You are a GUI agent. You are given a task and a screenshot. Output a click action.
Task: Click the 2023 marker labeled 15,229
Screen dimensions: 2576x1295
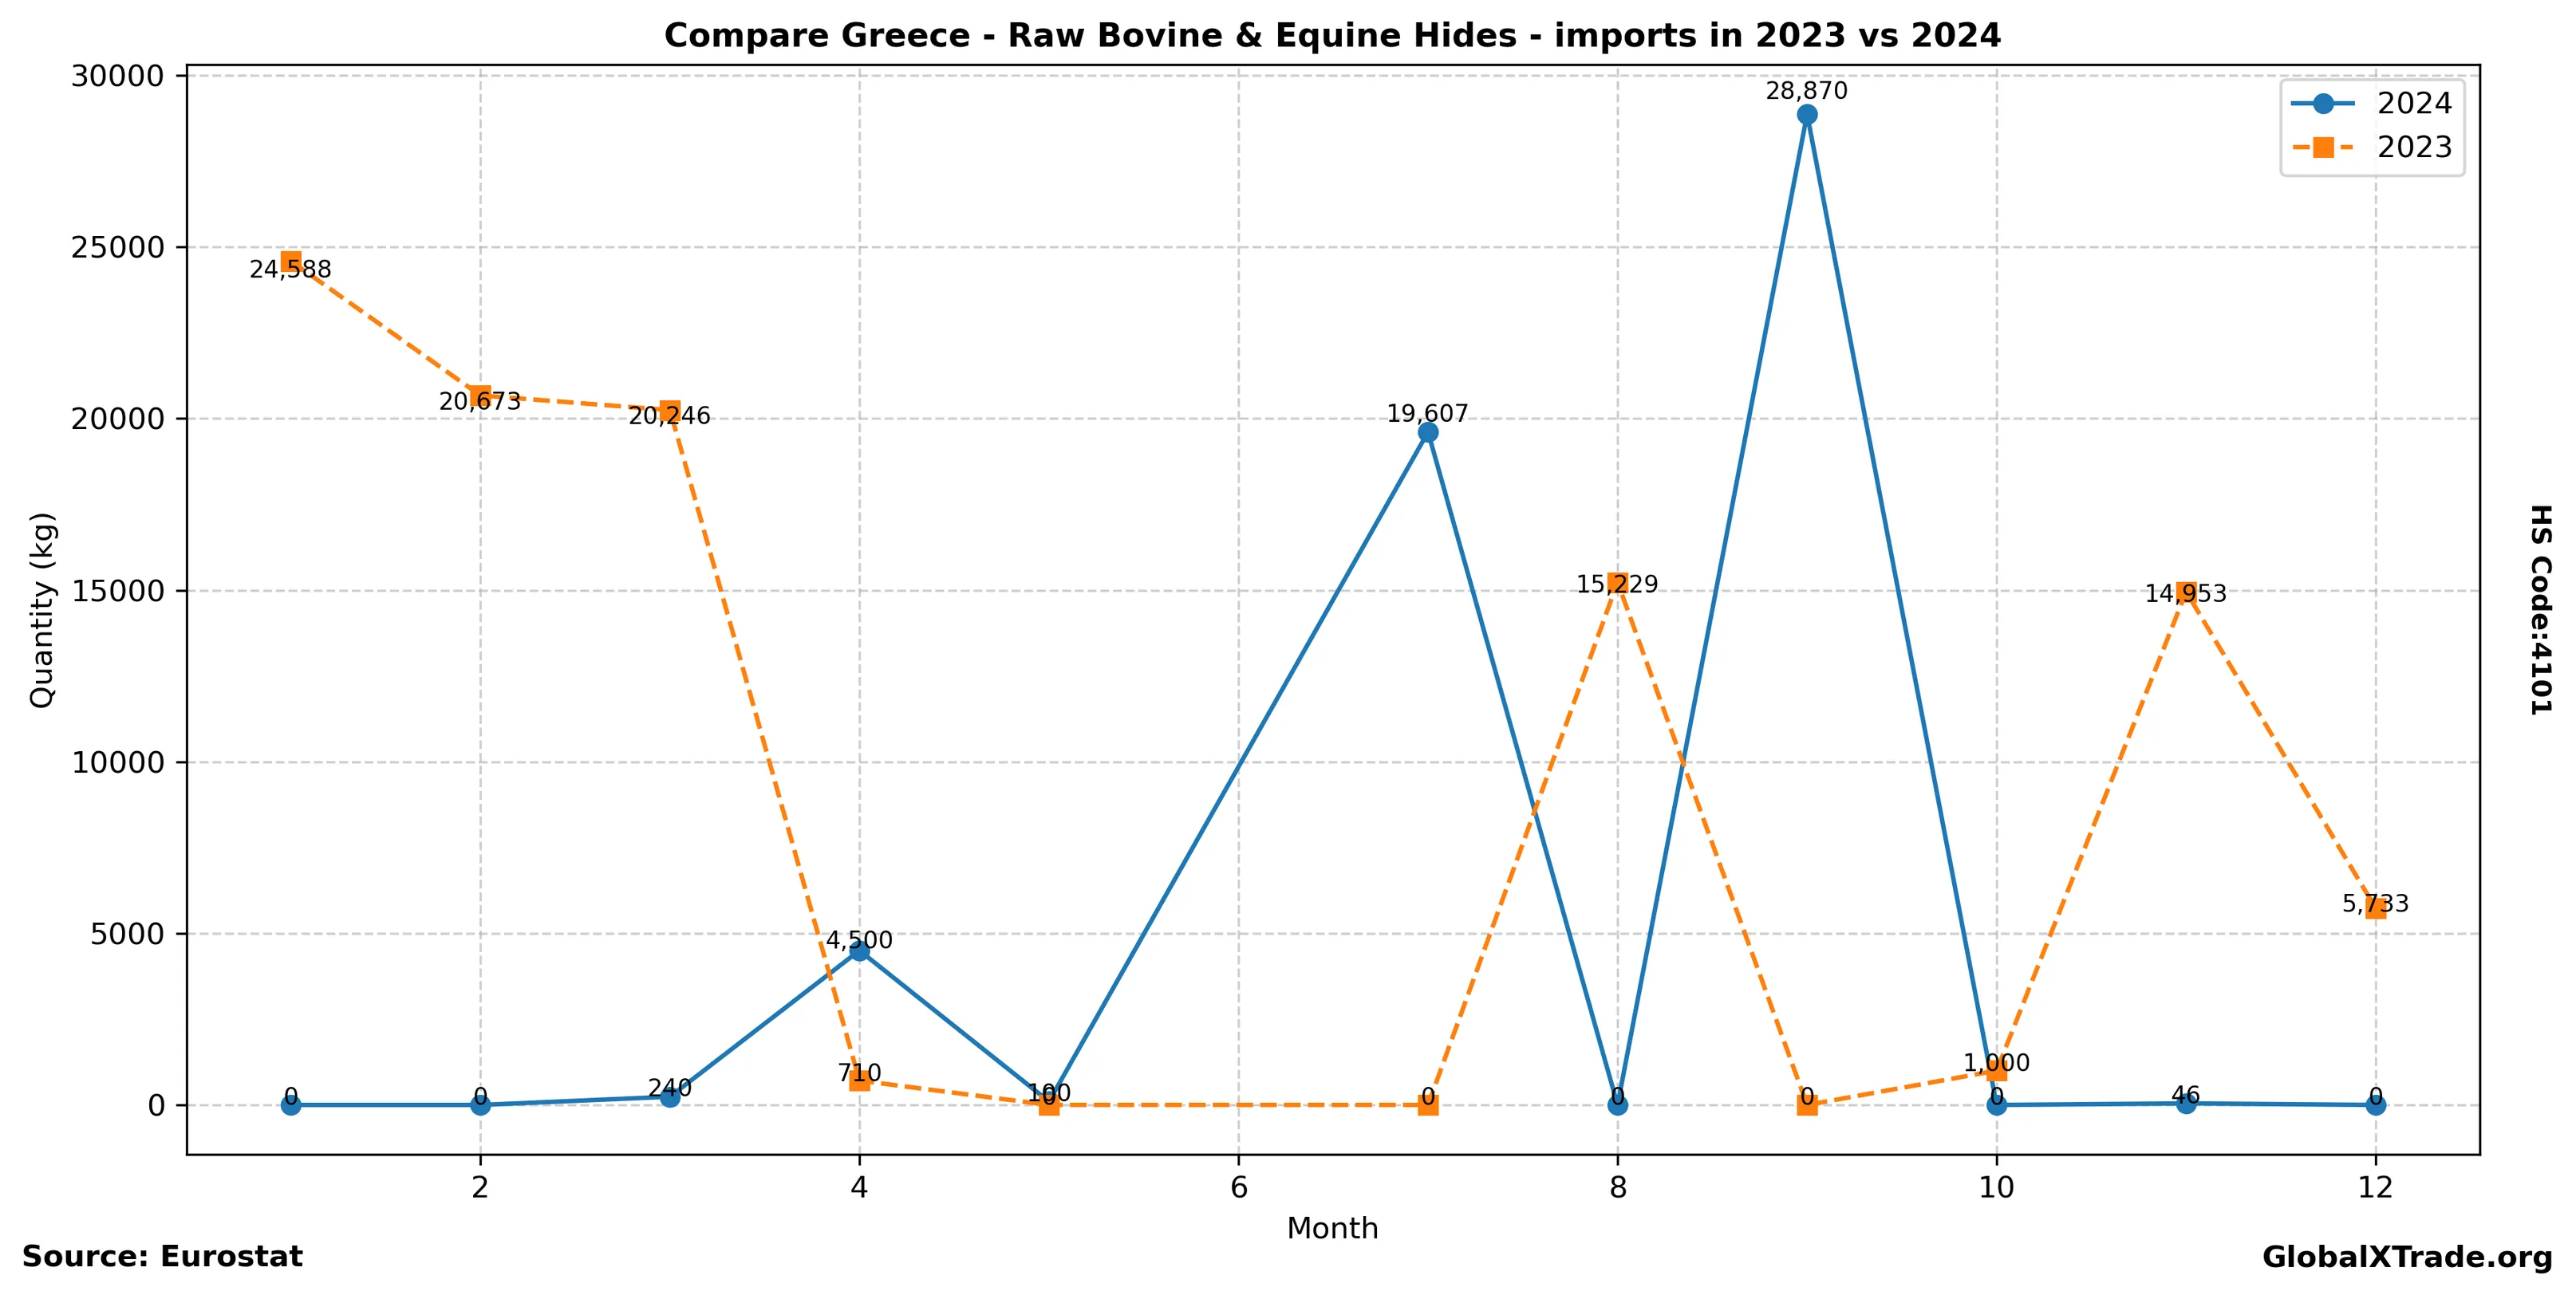(x=1617, y=583)
